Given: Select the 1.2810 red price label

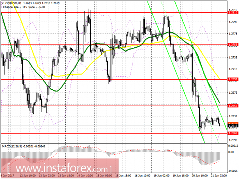Looking at the screenshot, I should 233,12.
